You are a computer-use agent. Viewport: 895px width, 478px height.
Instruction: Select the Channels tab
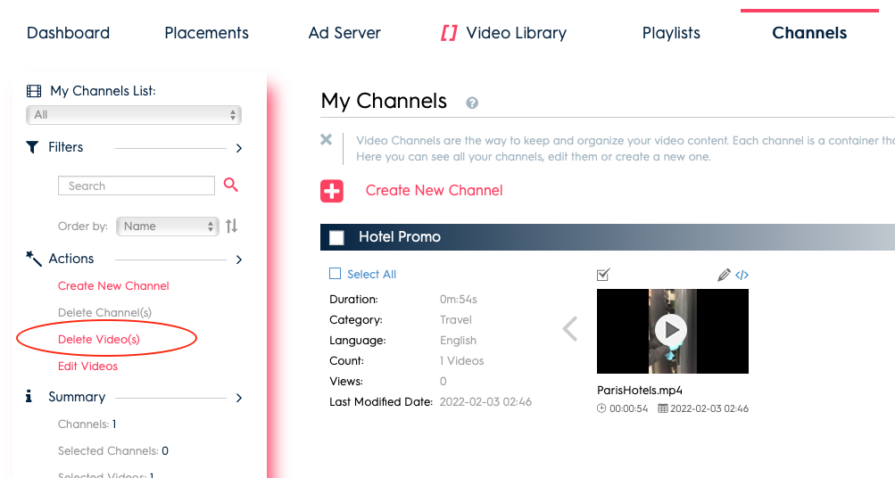coord(808,33)
